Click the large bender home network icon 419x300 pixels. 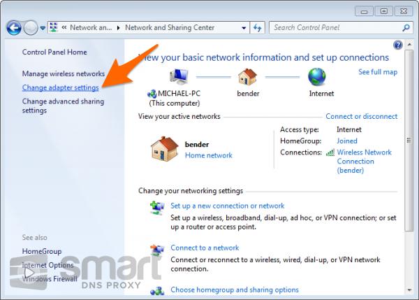[164, 149]
